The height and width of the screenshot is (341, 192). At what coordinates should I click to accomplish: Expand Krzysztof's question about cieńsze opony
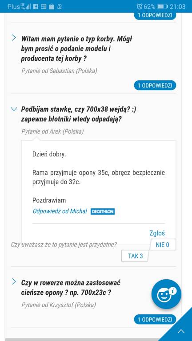(14, 282)
